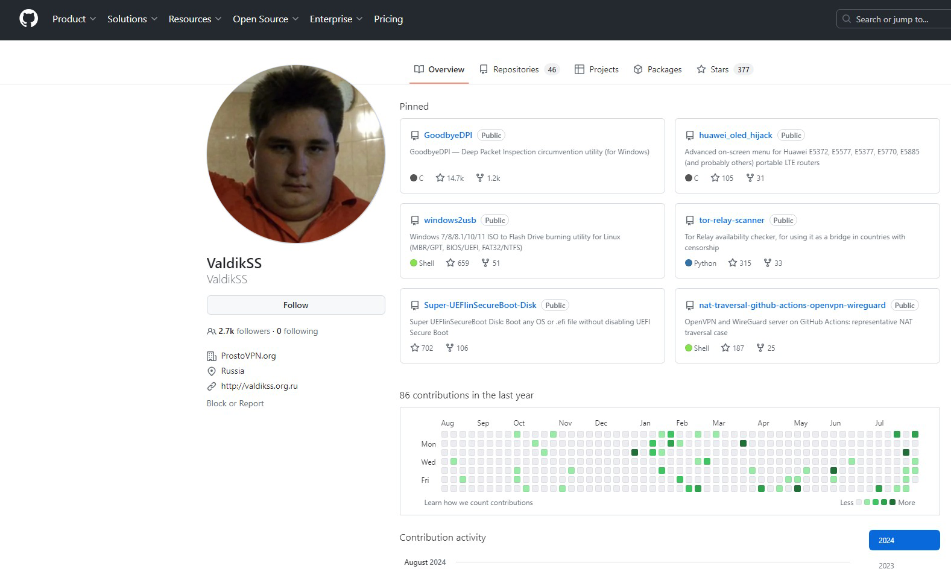
Task: Click the fork icon on GoodbyeDPI
Action: pyautogui.click(x=480, y=178)
